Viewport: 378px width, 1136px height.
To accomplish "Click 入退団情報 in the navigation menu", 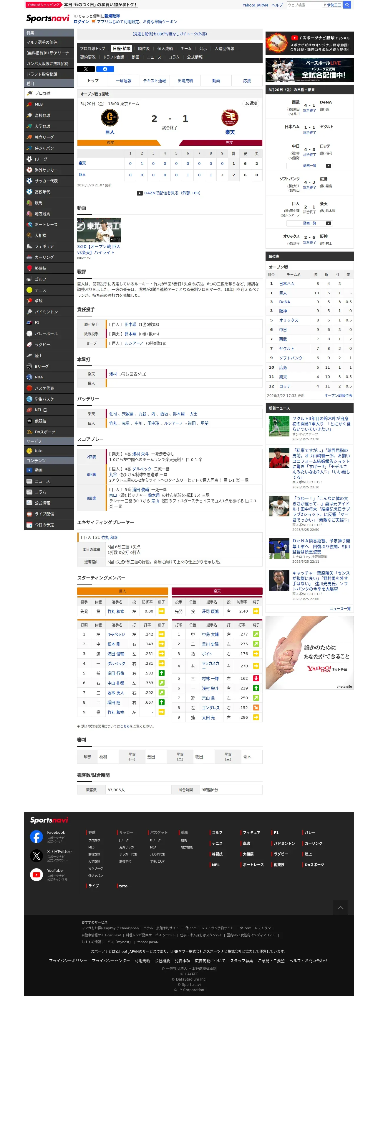I will pyautogui.click(x=224, y=49).
